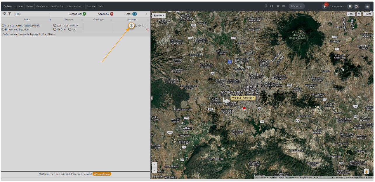Focus the HUB filter text field
The image size is (375, 182).
click(32, 14)
